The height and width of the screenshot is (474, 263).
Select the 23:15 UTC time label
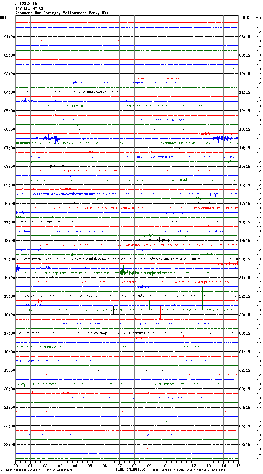[x=245, y=315]
